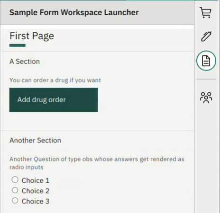The height and width of the screenshot is (213, 220).
Task: Click the green underline beneath First Page
Action: 18,45
